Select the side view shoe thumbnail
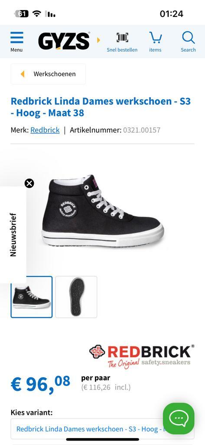Image resolution: width=205 pixels, height=445 pixels. pos(32,297)
